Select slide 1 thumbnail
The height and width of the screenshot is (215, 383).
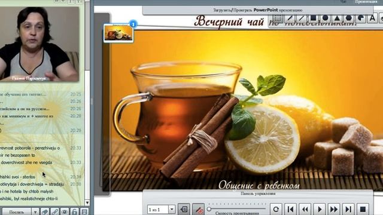click(x=118, y=33)
